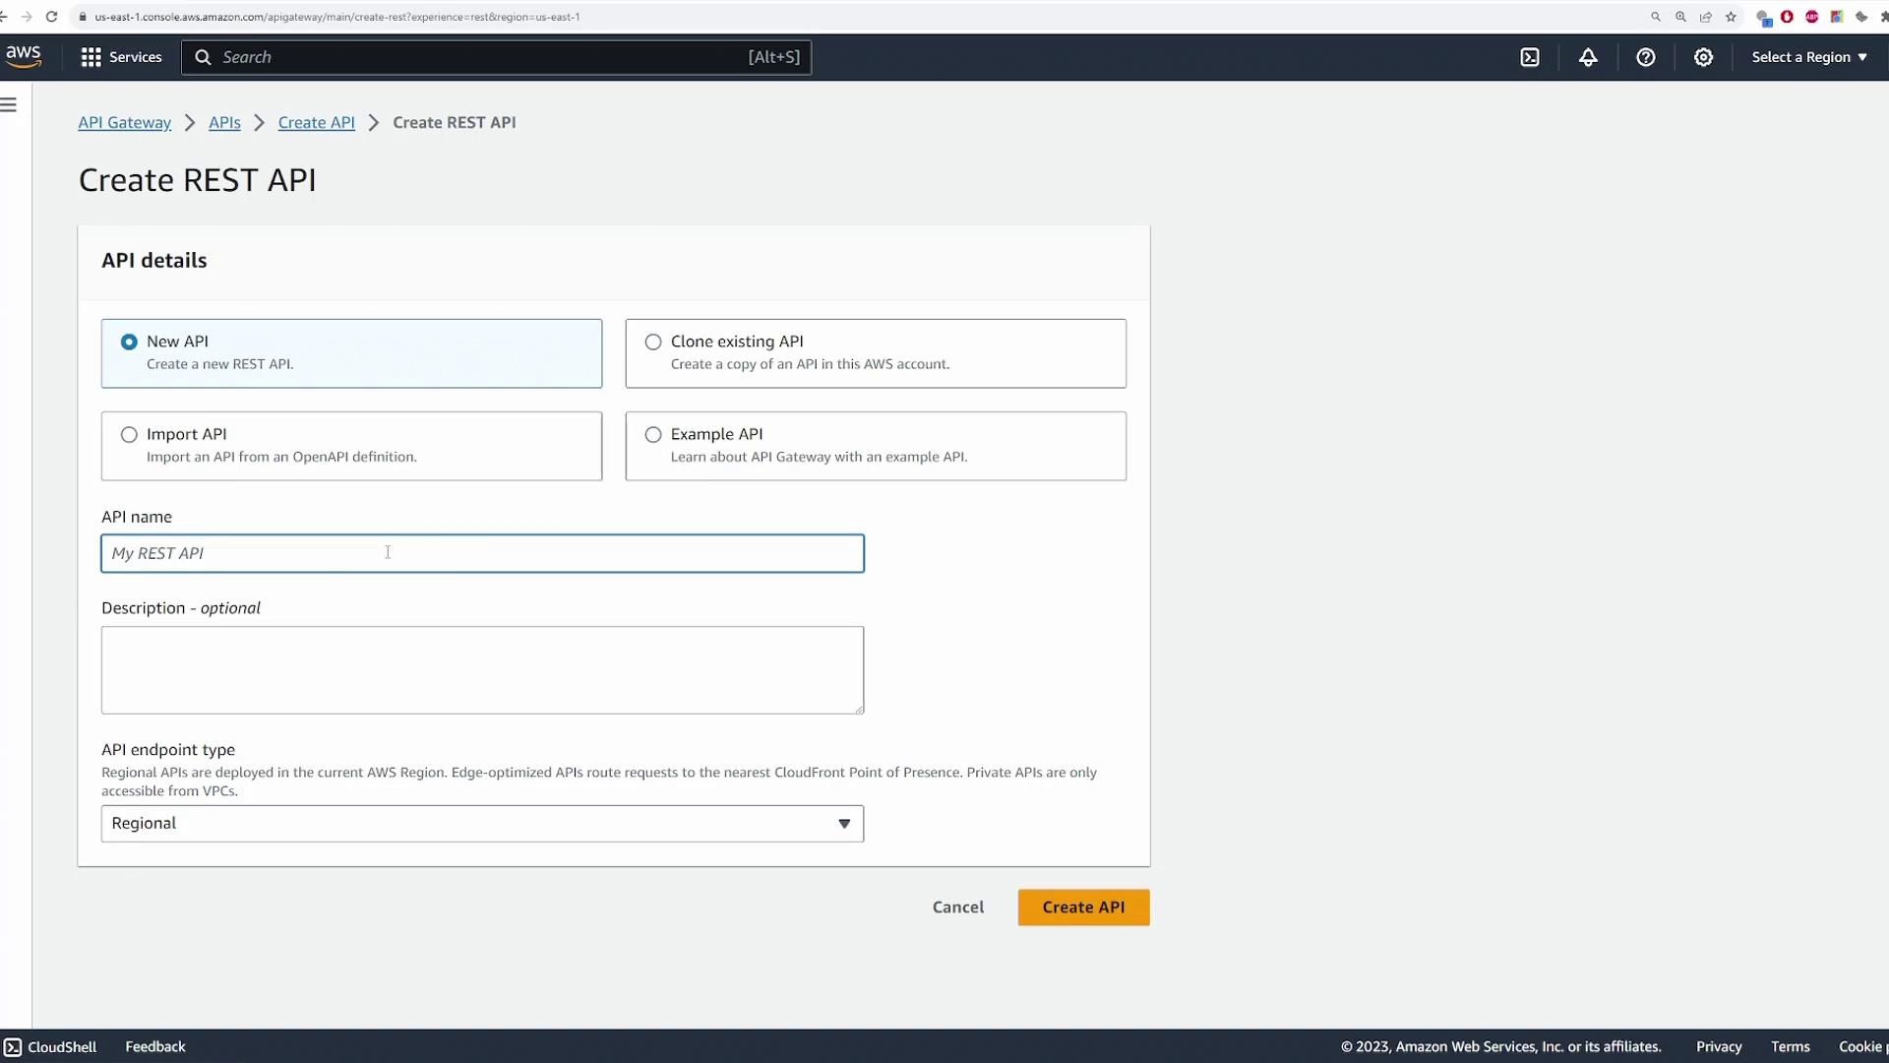The height and width of the screenshot is (1063, 1889).
Task: Cancel the REST API creation
Action: click(x=957, y=907)
